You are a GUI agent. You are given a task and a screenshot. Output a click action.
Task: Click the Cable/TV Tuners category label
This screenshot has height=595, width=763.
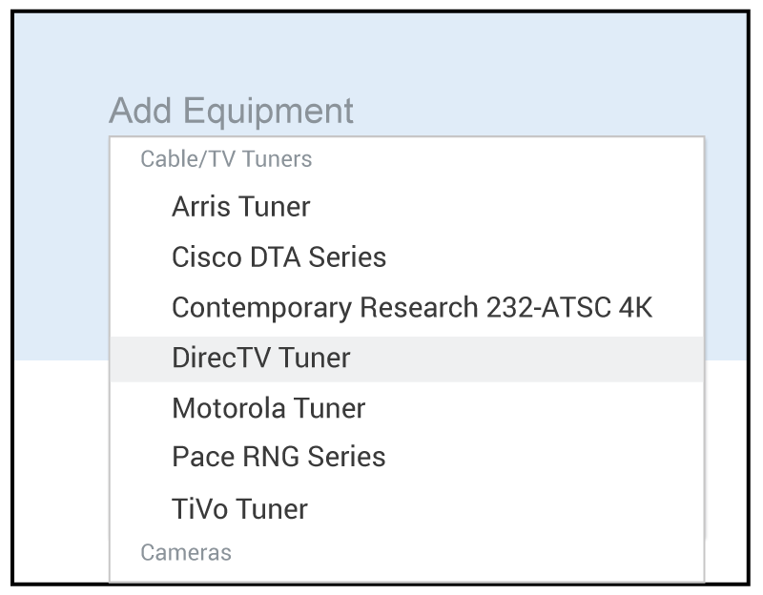tap(226, 159)
